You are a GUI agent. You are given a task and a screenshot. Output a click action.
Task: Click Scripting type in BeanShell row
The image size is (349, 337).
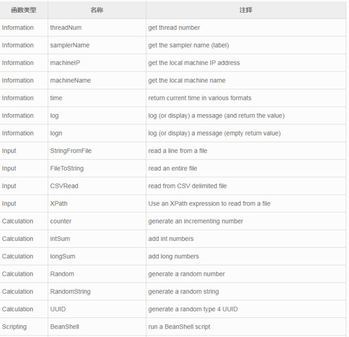(x=14, y=327)
